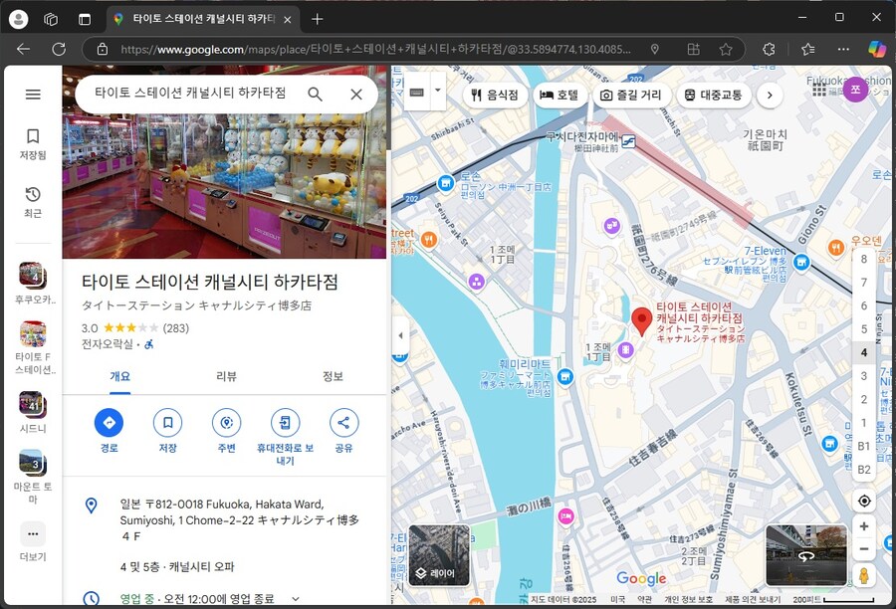Filter map by 대중교통 chip
The image size is (896, 609).
pyautogui.click(x=713, y=95)
